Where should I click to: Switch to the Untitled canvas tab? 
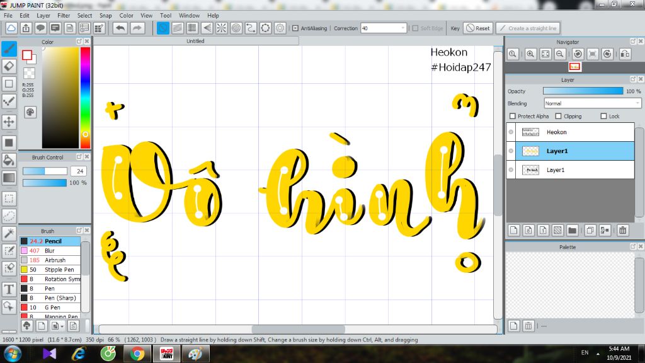coord(195,41)
